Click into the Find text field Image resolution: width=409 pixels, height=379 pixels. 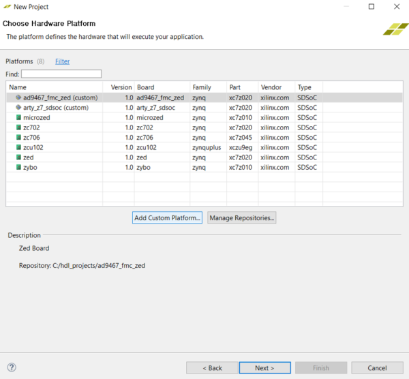(x=61, y=74)
